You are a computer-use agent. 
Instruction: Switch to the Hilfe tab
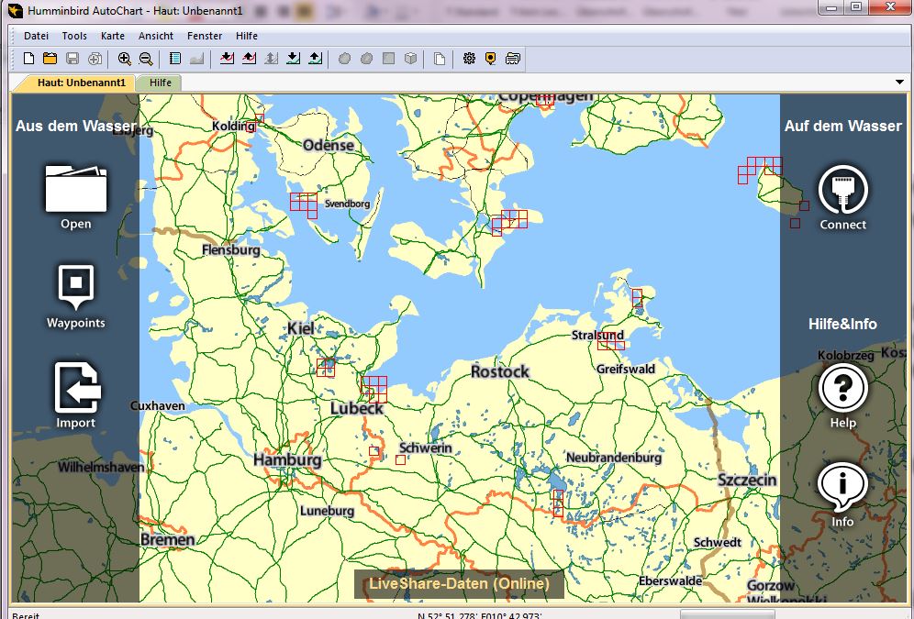[x=161, y=83]
